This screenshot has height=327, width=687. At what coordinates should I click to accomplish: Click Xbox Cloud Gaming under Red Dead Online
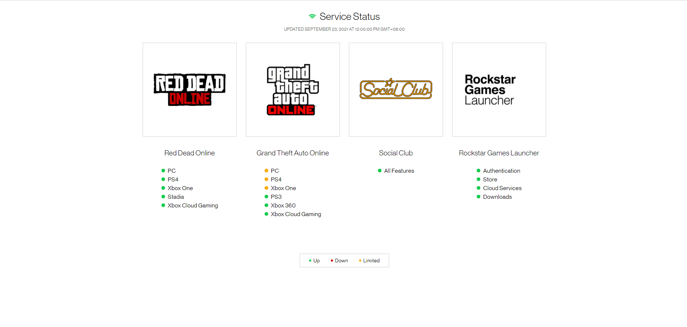(x=190, y=205)
